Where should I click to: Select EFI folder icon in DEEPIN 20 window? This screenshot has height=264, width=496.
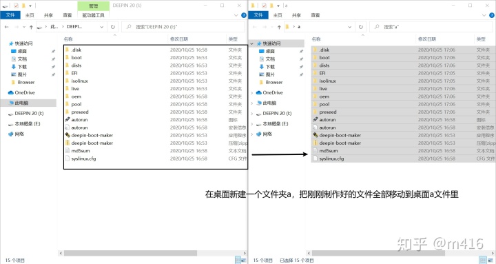click(x=67, y=73)
